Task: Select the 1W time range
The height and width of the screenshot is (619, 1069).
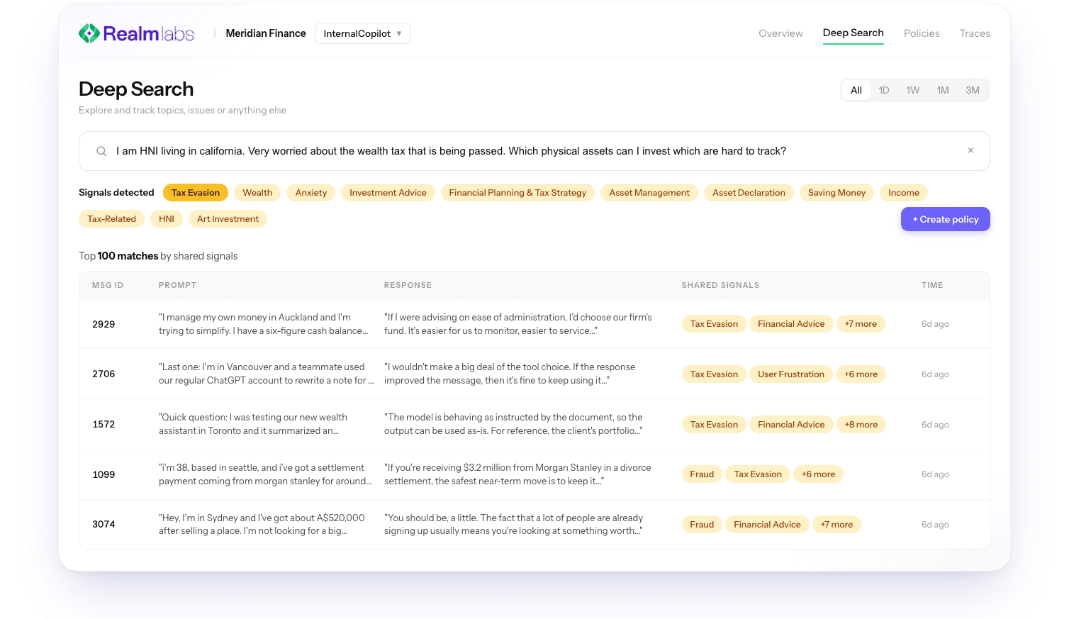Action: pyautogui.click(x=913, y=90)
